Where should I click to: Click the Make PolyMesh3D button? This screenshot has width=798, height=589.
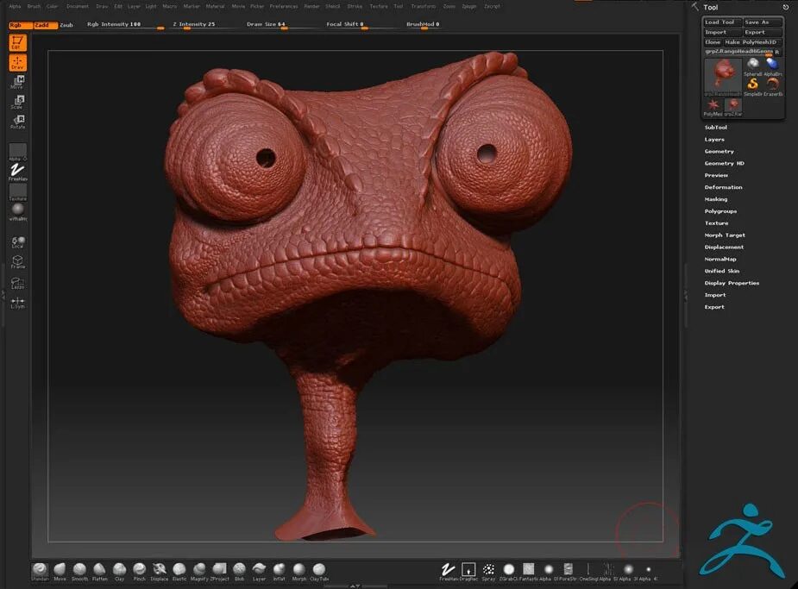[752, 42]
